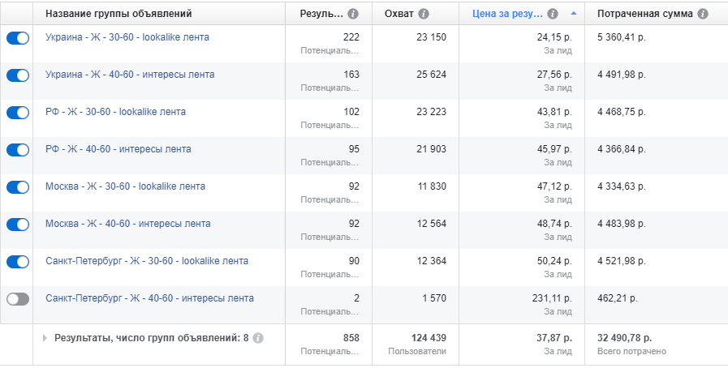The height and width of the screenshot is (368, 728).
Task: Open Москва - Ж - 40-60 - интересы лента
Action: pos(128,224)
